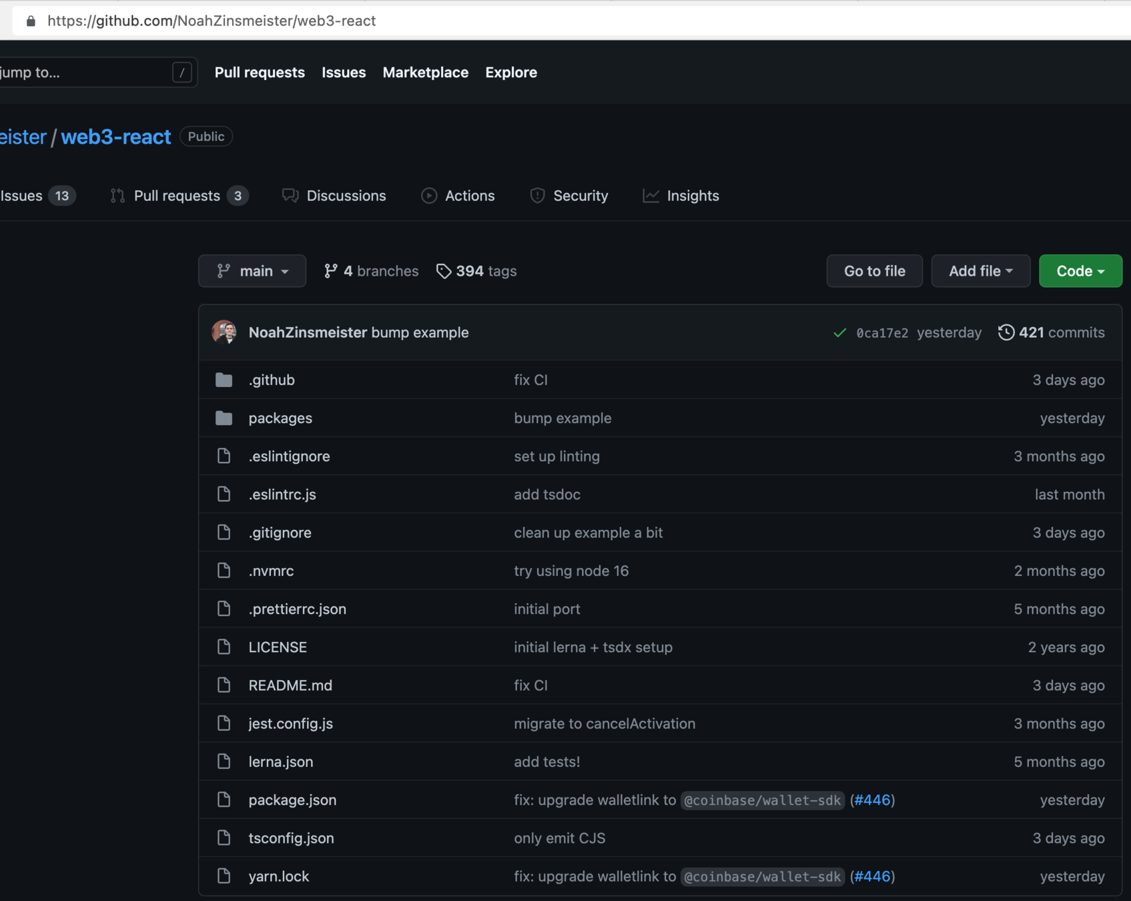This screenshot has width=1131, height=901.
Task: Open the packages folder
Action: click(x=280, y=418)
